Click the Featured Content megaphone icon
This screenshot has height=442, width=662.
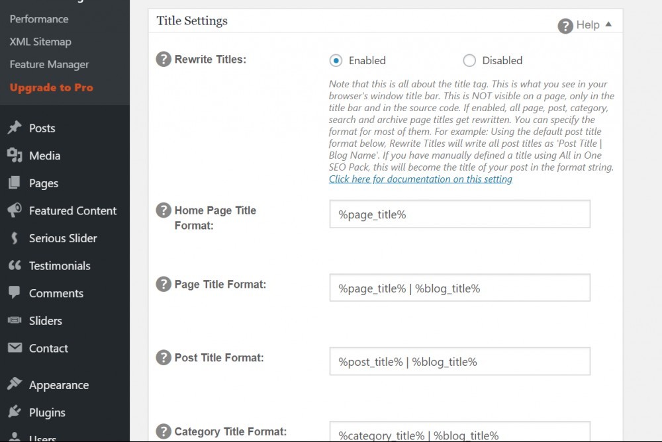click(x=15, y=210)
